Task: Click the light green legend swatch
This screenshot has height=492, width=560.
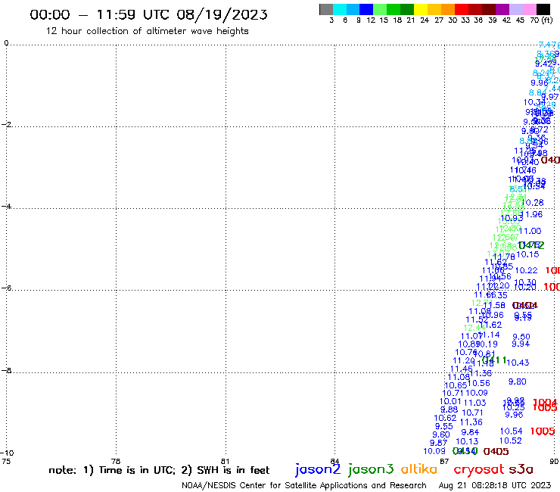Action: tap(380, 9)
